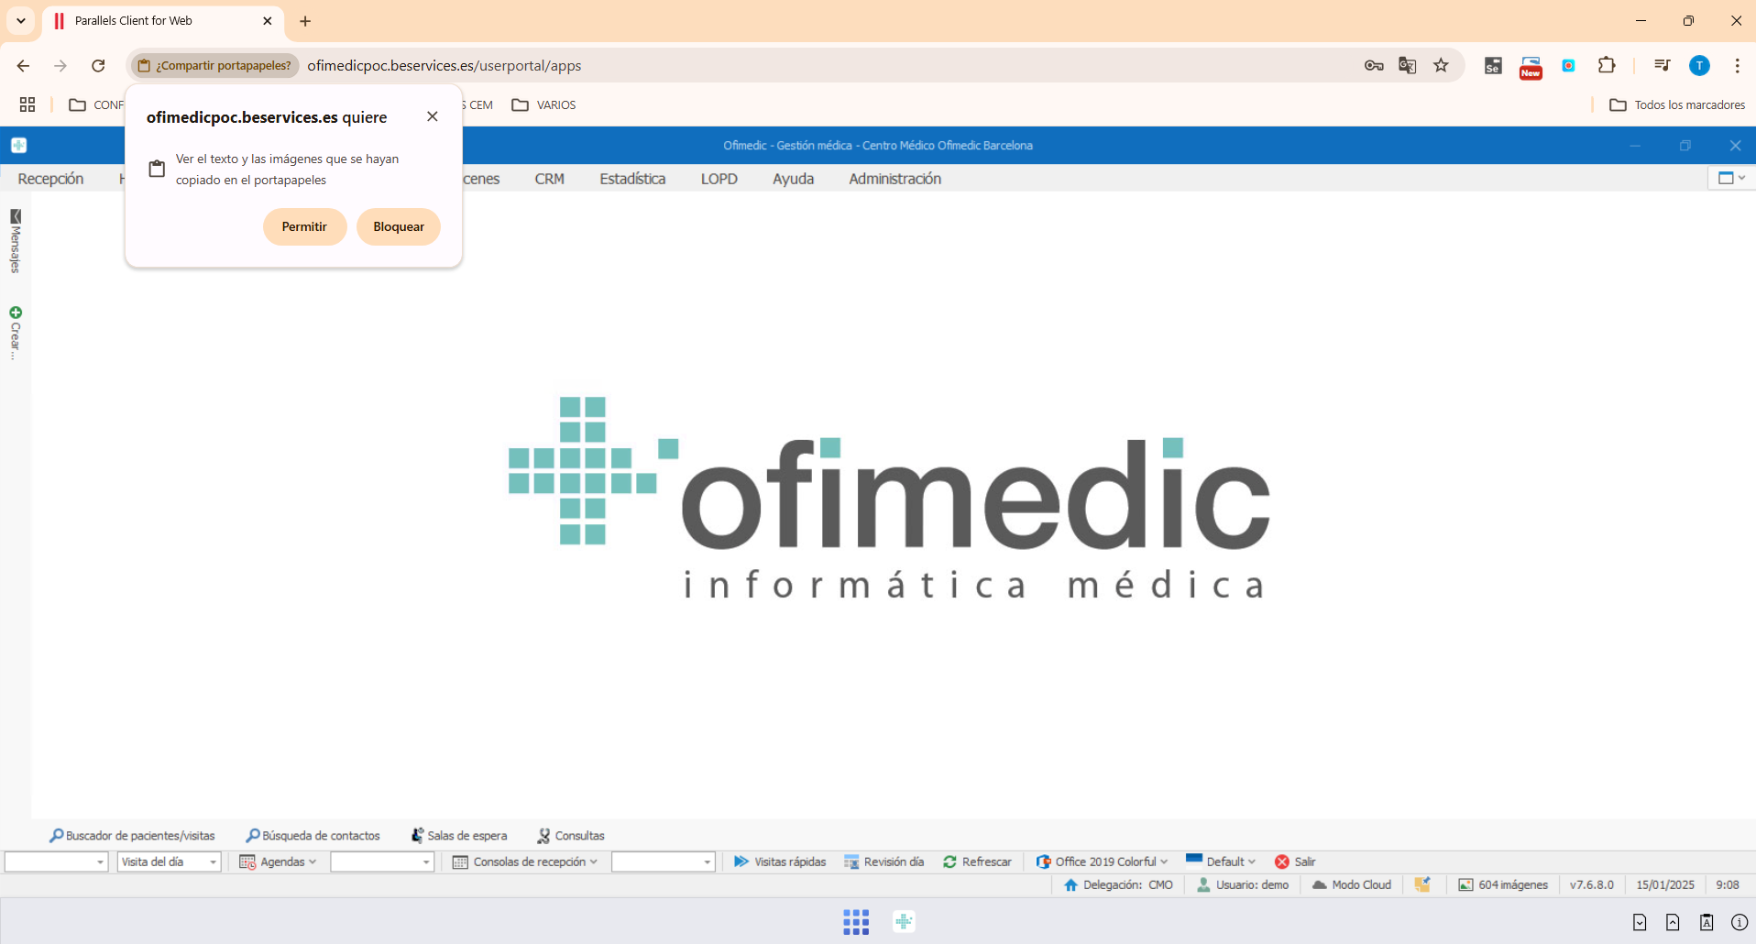Expand the Consolas de recepción dropdown

(525, 862)
